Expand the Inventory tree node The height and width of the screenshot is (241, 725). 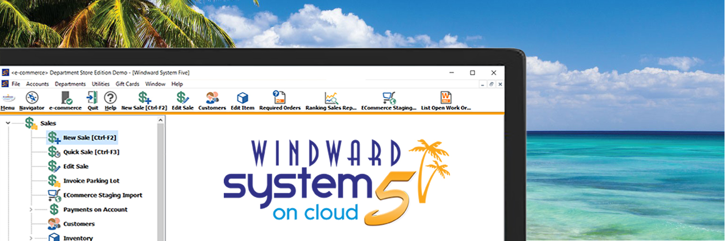tap(31, 238)
